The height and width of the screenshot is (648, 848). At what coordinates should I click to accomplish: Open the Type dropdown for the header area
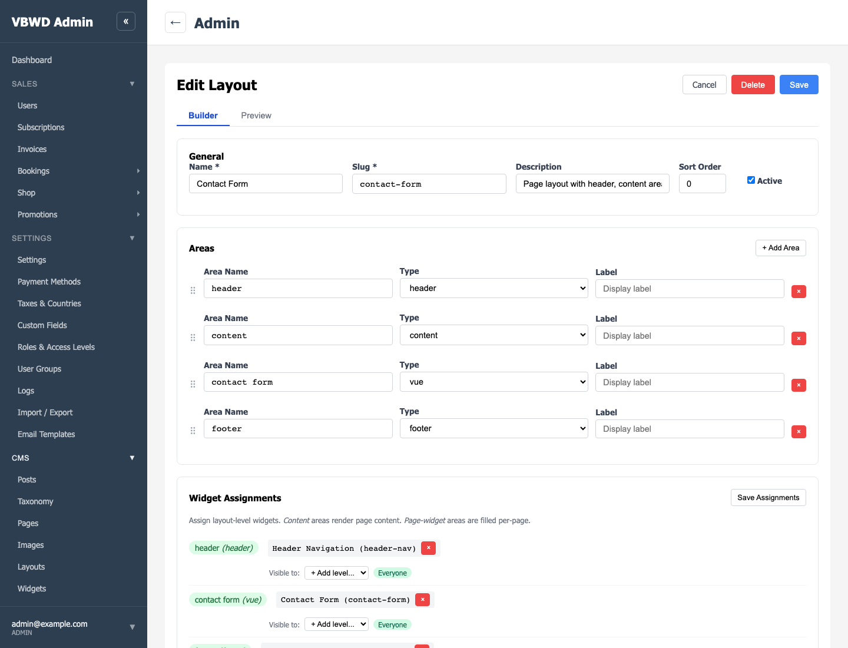[493, 288]
